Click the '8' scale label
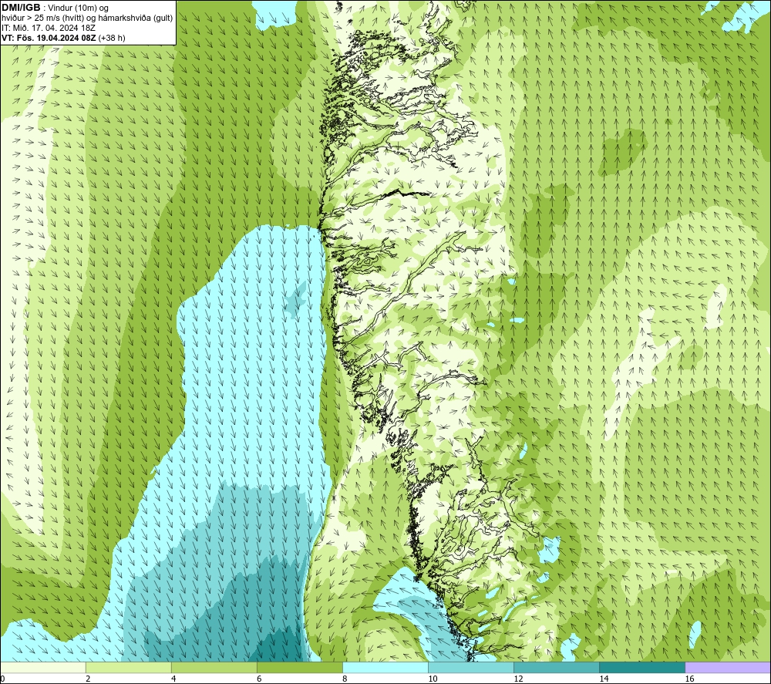This screenshot has height=684, width=771. click(345, 679)
